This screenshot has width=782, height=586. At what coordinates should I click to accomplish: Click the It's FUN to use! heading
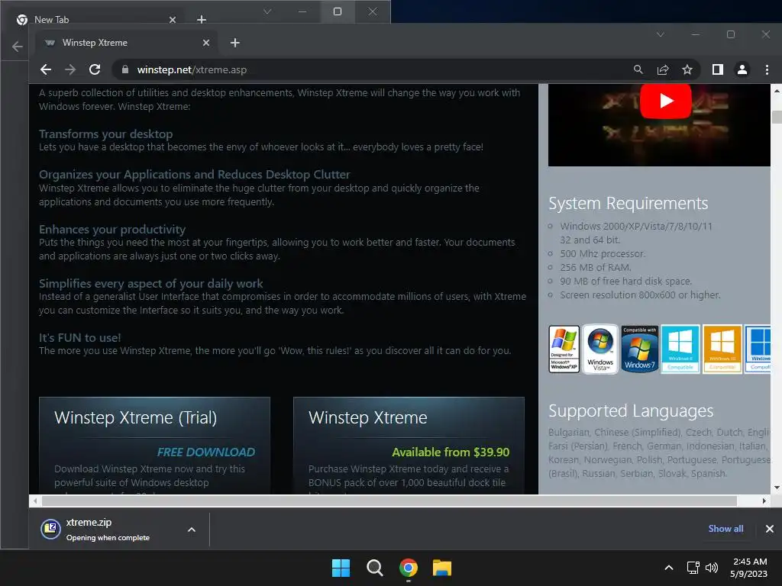tap(79, 338)
